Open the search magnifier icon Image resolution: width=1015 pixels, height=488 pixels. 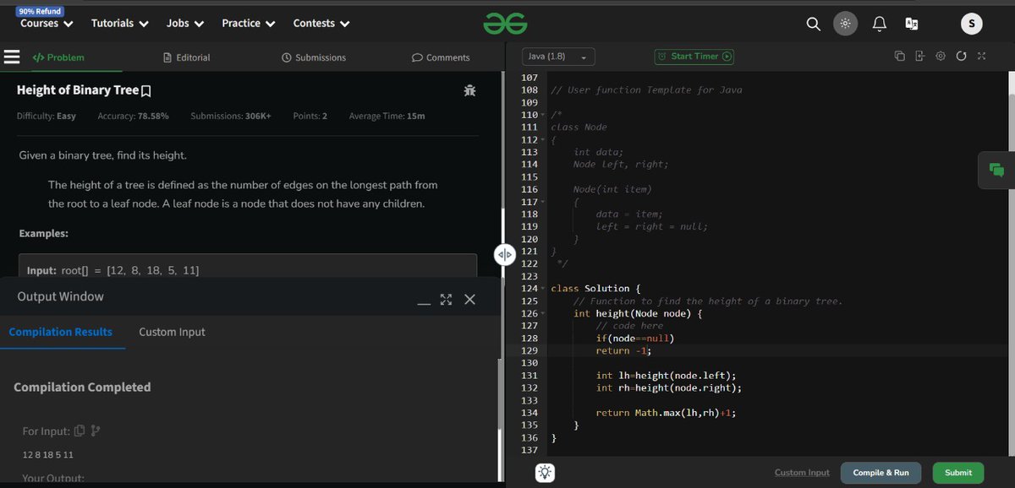point(813,24)
